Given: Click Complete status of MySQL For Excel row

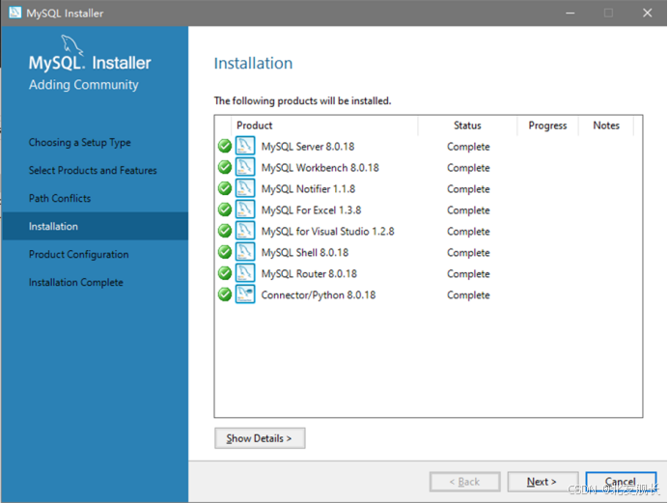Looking at the screenshot, I should click(x=468, y=210).
